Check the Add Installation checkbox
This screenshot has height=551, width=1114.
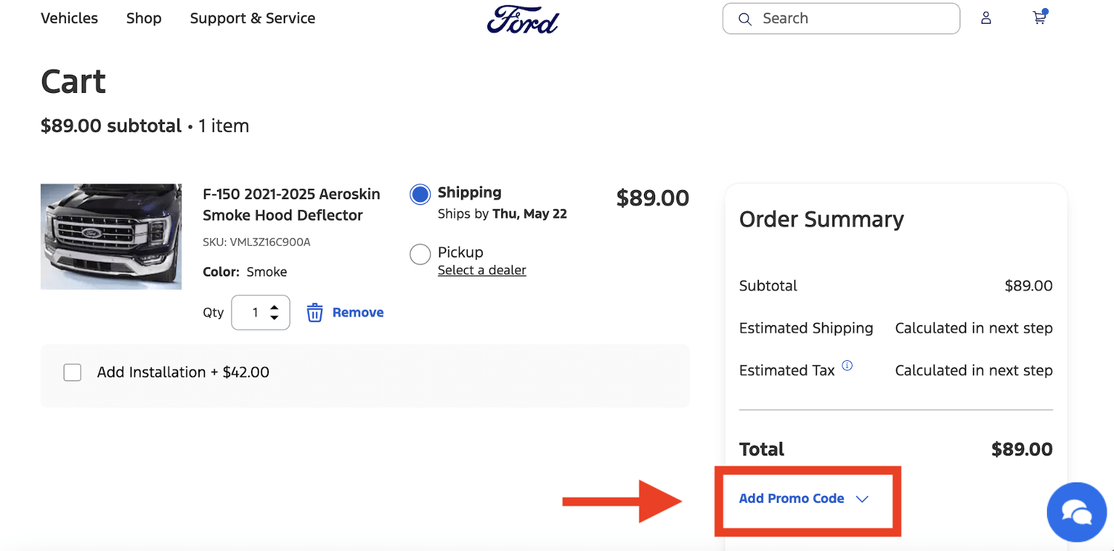(x=73, y=372)
